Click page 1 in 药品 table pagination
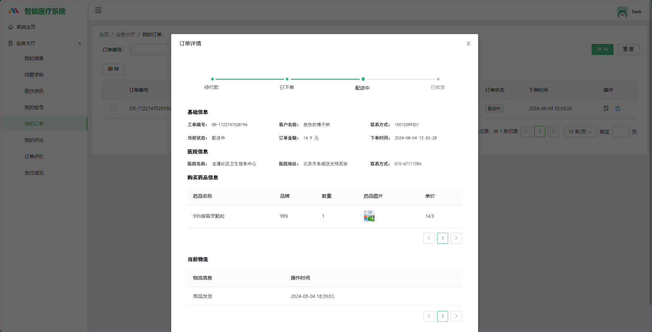 tap(443, 238)
